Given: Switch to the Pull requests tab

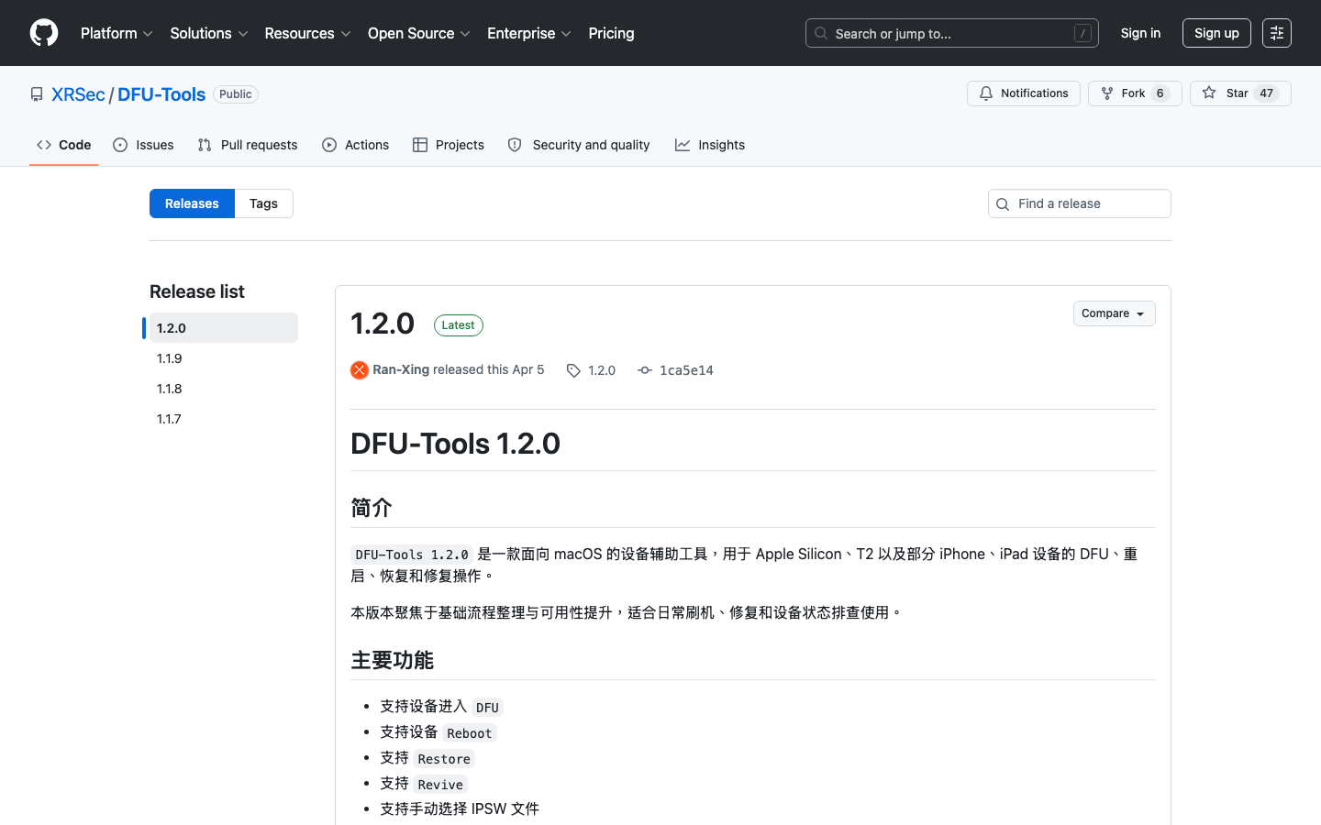Looking at the screenshot, I should [248, 145].
